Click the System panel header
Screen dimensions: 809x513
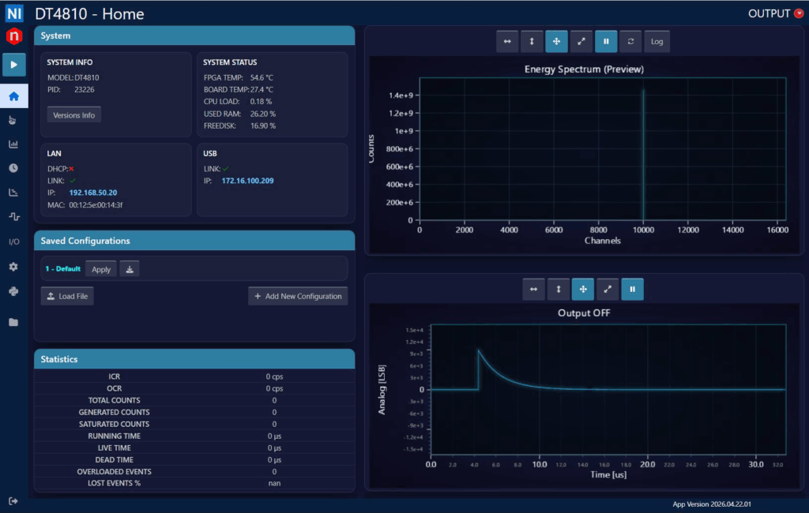pos(194,36)
